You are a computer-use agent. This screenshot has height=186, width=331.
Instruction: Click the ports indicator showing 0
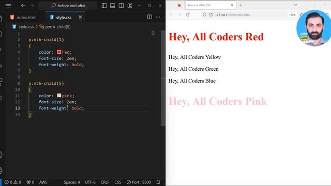(x=30, y=182)
